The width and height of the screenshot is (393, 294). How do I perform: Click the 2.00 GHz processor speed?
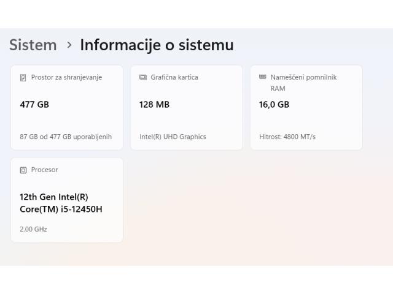33,229
